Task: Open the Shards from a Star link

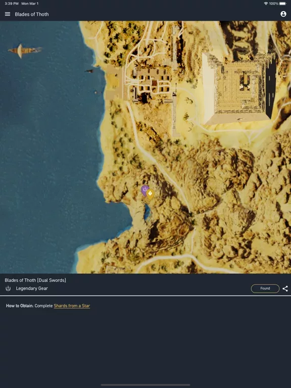Action: [72, 306]
